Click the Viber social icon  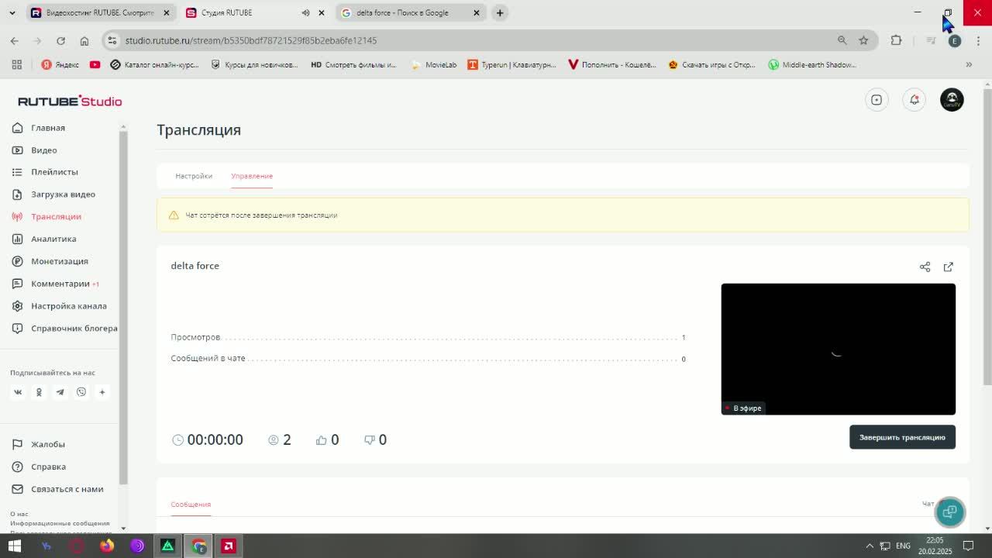point(81,392)
